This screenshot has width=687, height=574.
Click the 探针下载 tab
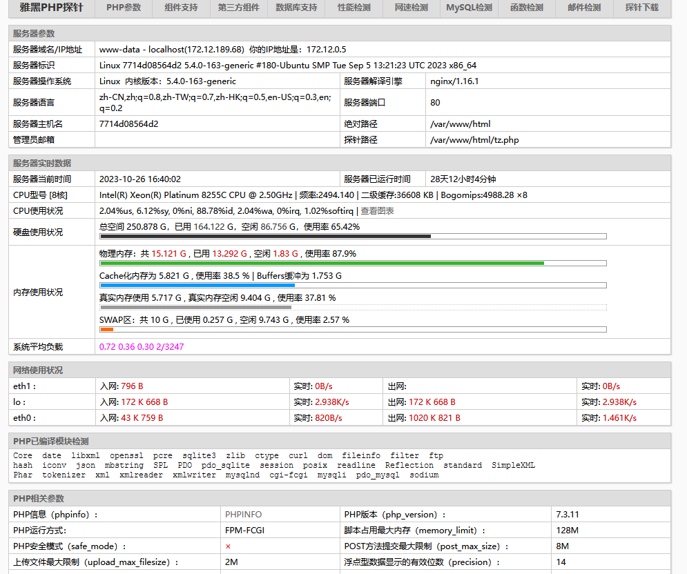[x=642, y=8]
